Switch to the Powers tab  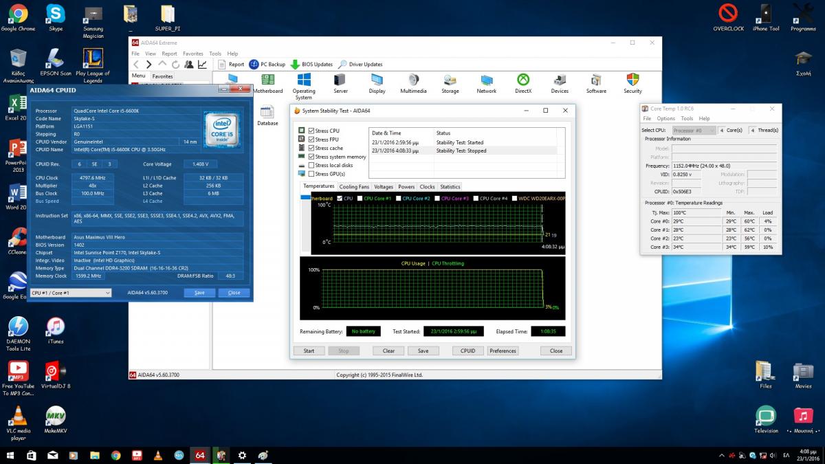(406, 187)
